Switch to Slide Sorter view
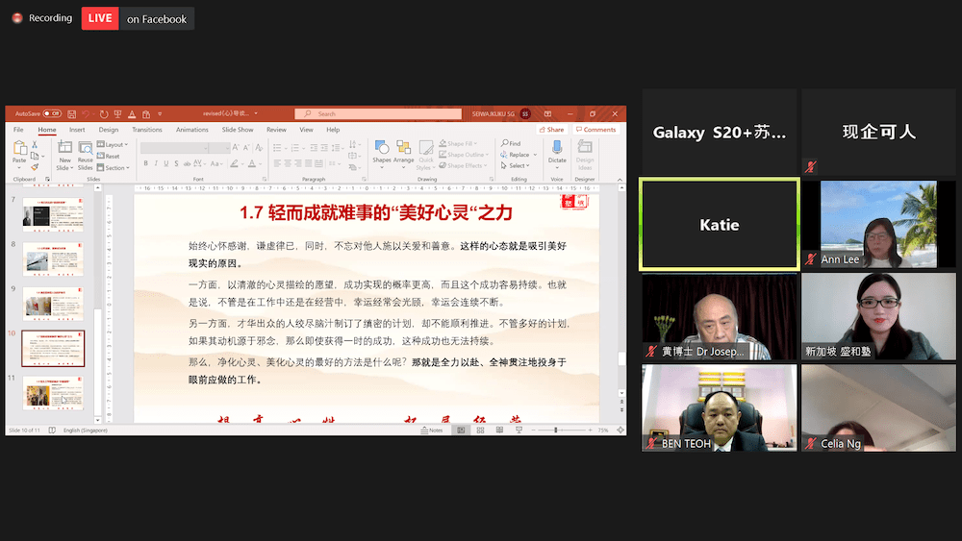The height and width of the screenshot is (541, 962). [x=479, y=430]
